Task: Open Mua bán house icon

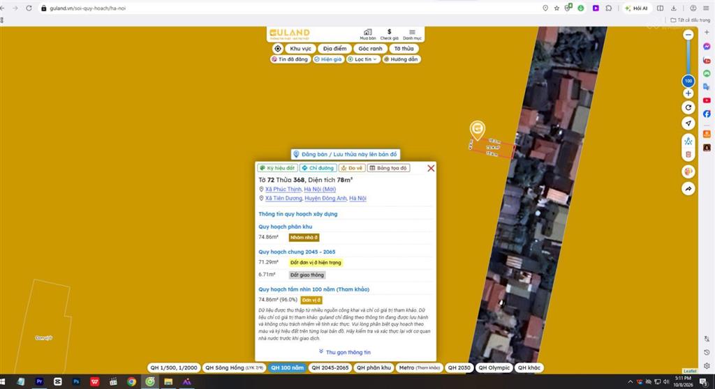Action: 367,34
